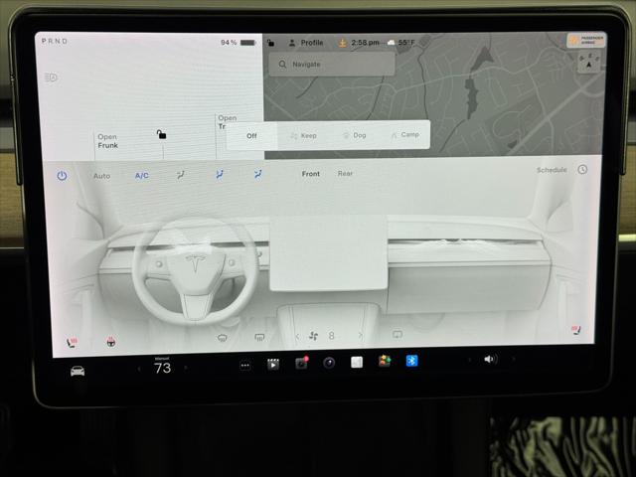636x477 pixels.
Task: Open the all-apps three-dots launcher
Action: pos(245,366)
